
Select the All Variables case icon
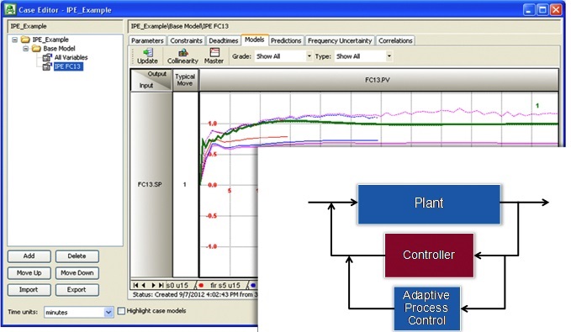(47, 57)
